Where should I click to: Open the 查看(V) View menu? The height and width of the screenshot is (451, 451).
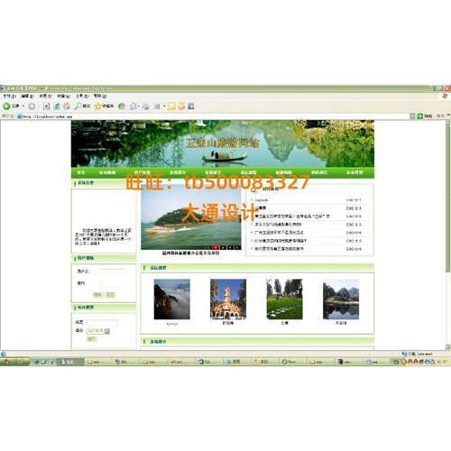tap(46, 97)
